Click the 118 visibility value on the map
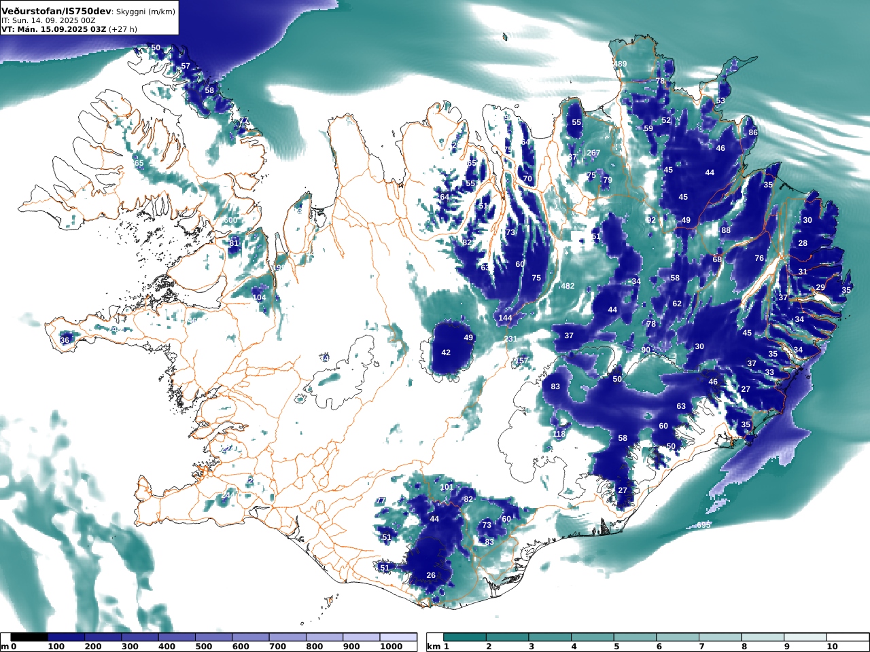Screen dimensions: 870x652 (x=559, y=434)
